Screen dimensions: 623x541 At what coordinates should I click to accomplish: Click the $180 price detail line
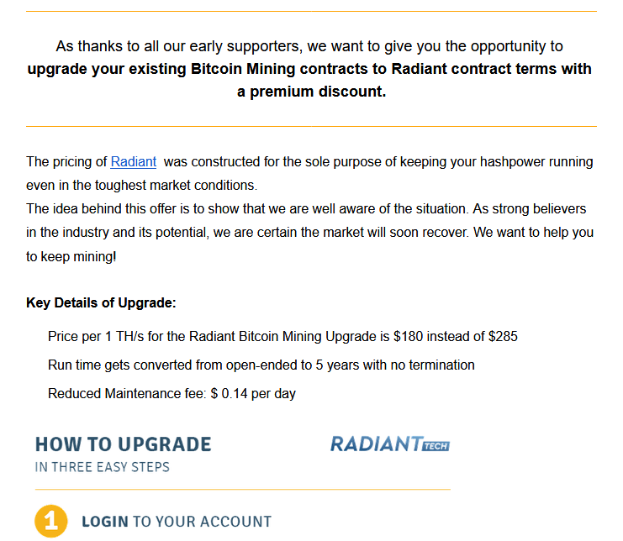pos(282,337)
